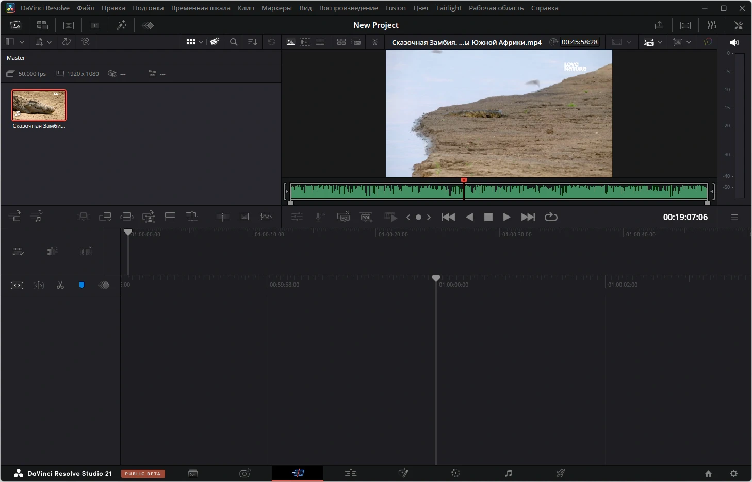Click the Quick Export icon
This screenshot has width=752, height=482.
click(659, 25)
